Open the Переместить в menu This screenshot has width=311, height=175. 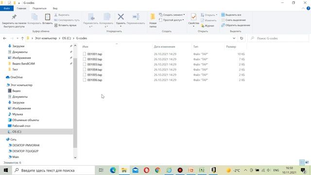click(x=91, y=20)
